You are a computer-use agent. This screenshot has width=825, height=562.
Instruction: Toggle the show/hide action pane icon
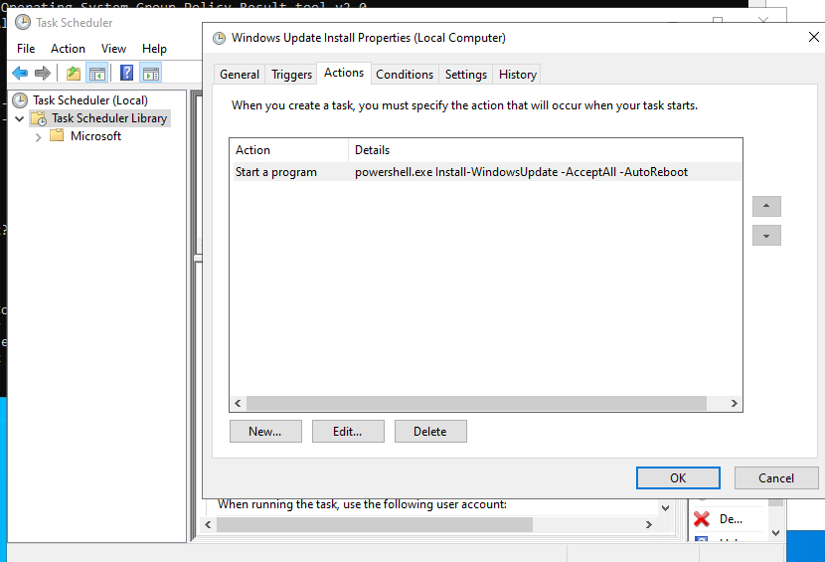pos(151,73)
